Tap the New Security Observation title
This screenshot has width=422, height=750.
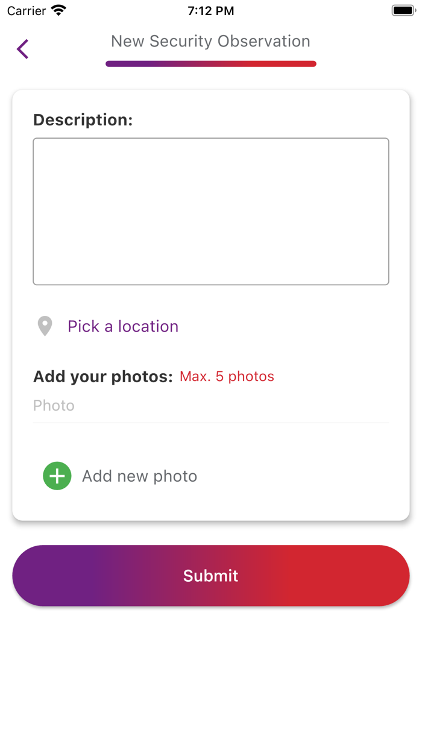(210, 41)
